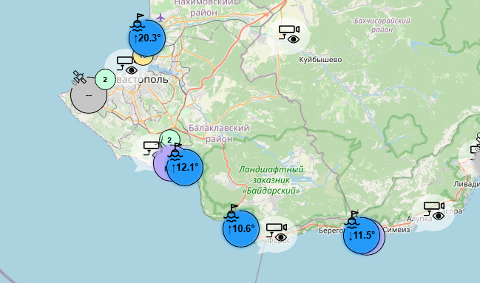The image size is (480, 283).
Task: Select the purple marker behind the 12.1° buoy
Action: [160, 164]
